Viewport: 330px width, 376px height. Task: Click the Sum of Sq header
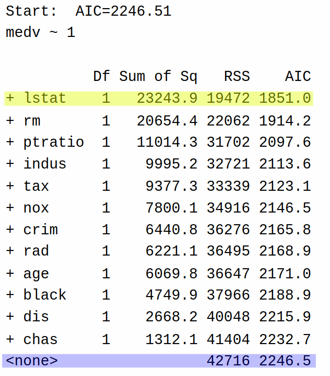tap(158, 76)
